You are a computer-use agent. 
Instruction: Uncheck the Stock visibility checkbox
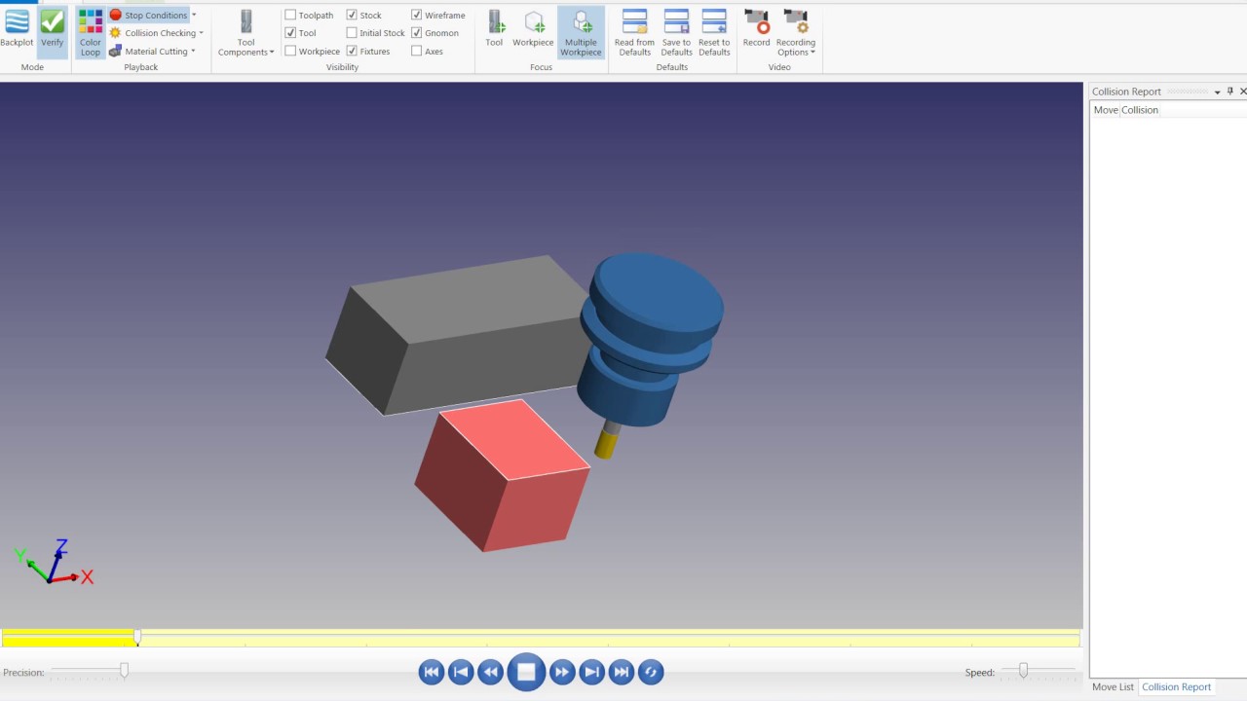click(352, 16)
